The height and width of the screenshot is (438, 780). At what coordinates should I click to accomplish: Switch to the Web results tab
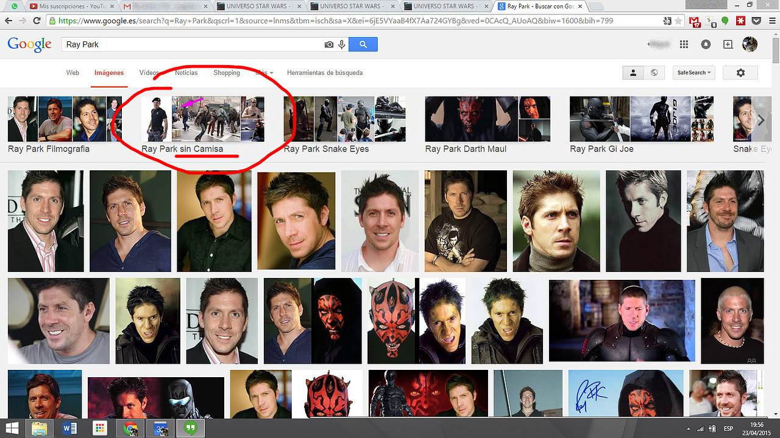[x=73, y=72]
